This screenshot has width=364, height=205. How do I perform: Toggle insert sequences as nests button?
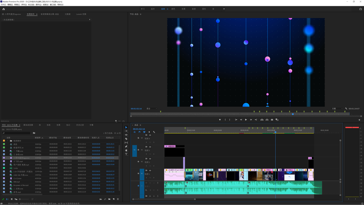coord(134,132)
